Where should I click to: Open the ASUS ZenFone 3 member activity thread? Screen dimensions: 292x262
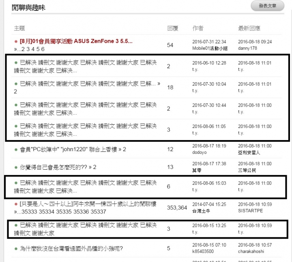[76, 41]
